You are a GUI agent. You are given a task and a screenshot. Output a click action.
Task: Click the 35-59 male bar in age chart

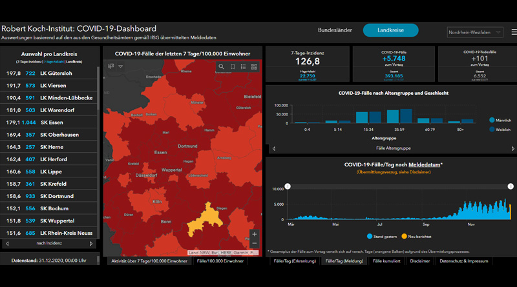coord(393,116)
